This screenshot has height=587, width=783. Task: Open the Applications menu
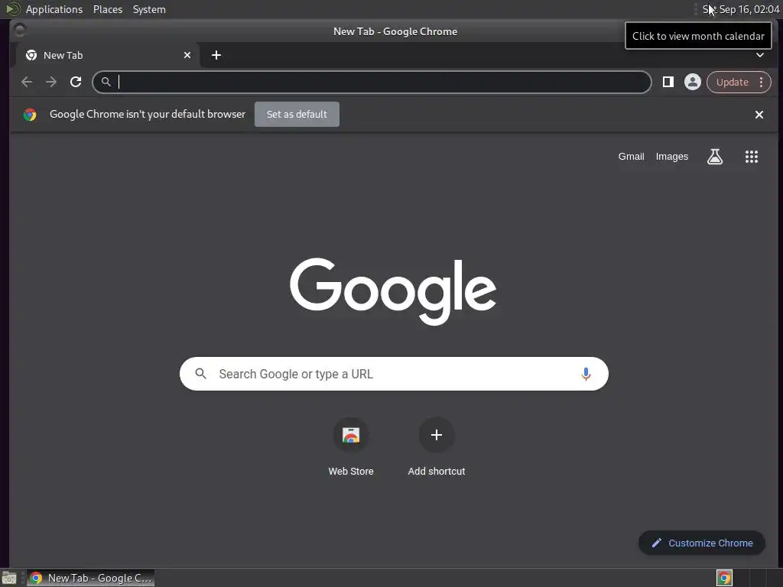click(x=54, y=9)
